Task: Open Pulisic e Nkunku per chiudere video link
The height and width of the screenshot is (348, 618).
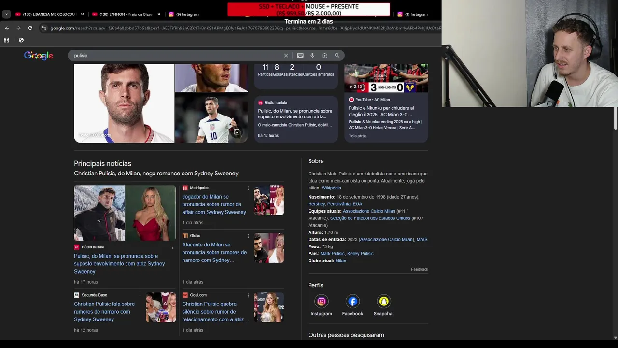Action: pyautogui.click(x=381, y=111)
